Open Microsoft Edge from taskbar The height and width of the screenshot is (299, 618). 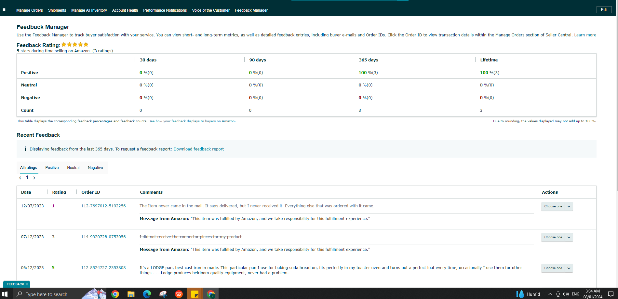(x=147, y=294)
